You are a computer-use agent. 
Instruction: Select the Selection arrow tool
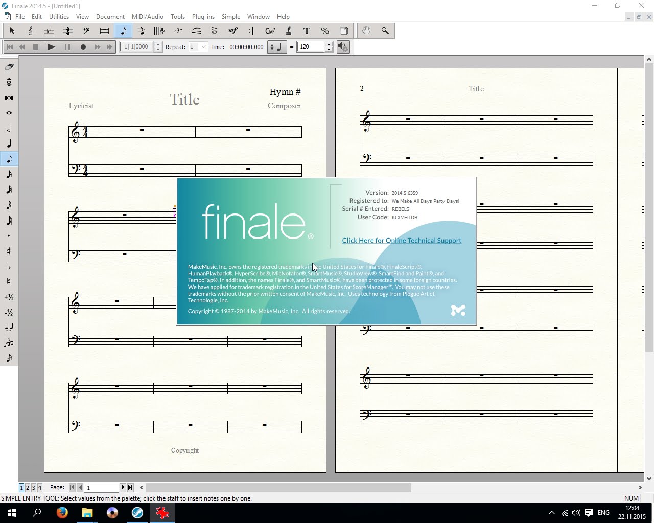click(x=12, y=31)
